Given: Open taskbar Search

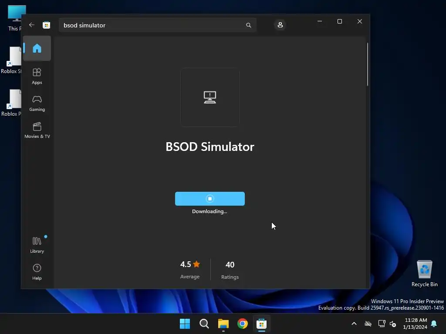Looking at the screenshot, I should point(204,324).
